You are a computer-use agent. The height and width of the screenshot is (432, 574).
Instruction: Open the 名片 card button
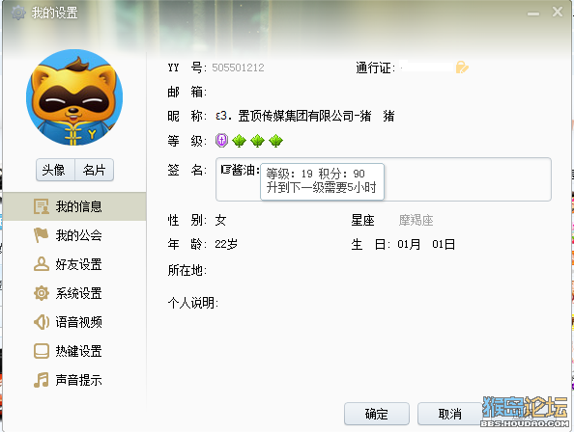point(94,170)
